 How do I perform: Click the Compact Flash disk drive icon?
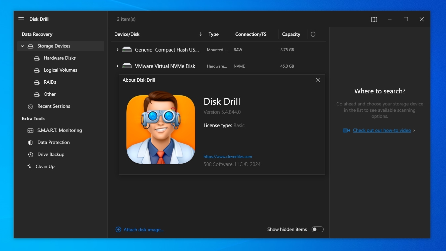(127, 50)
